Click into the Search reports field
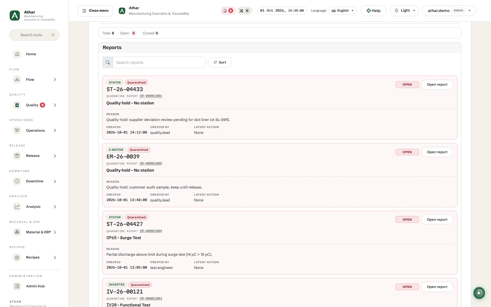 (159, 62)
